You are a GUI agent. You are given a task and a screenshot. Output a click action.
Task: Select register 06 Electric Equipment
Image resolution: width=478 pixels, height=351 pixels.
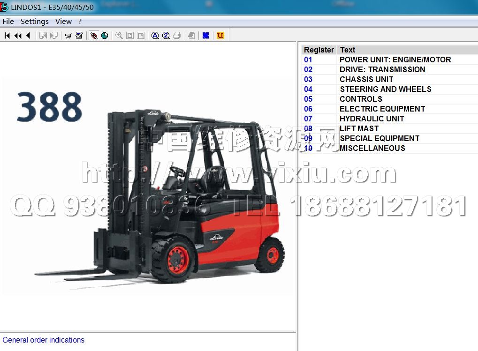[x=382, y=109]
